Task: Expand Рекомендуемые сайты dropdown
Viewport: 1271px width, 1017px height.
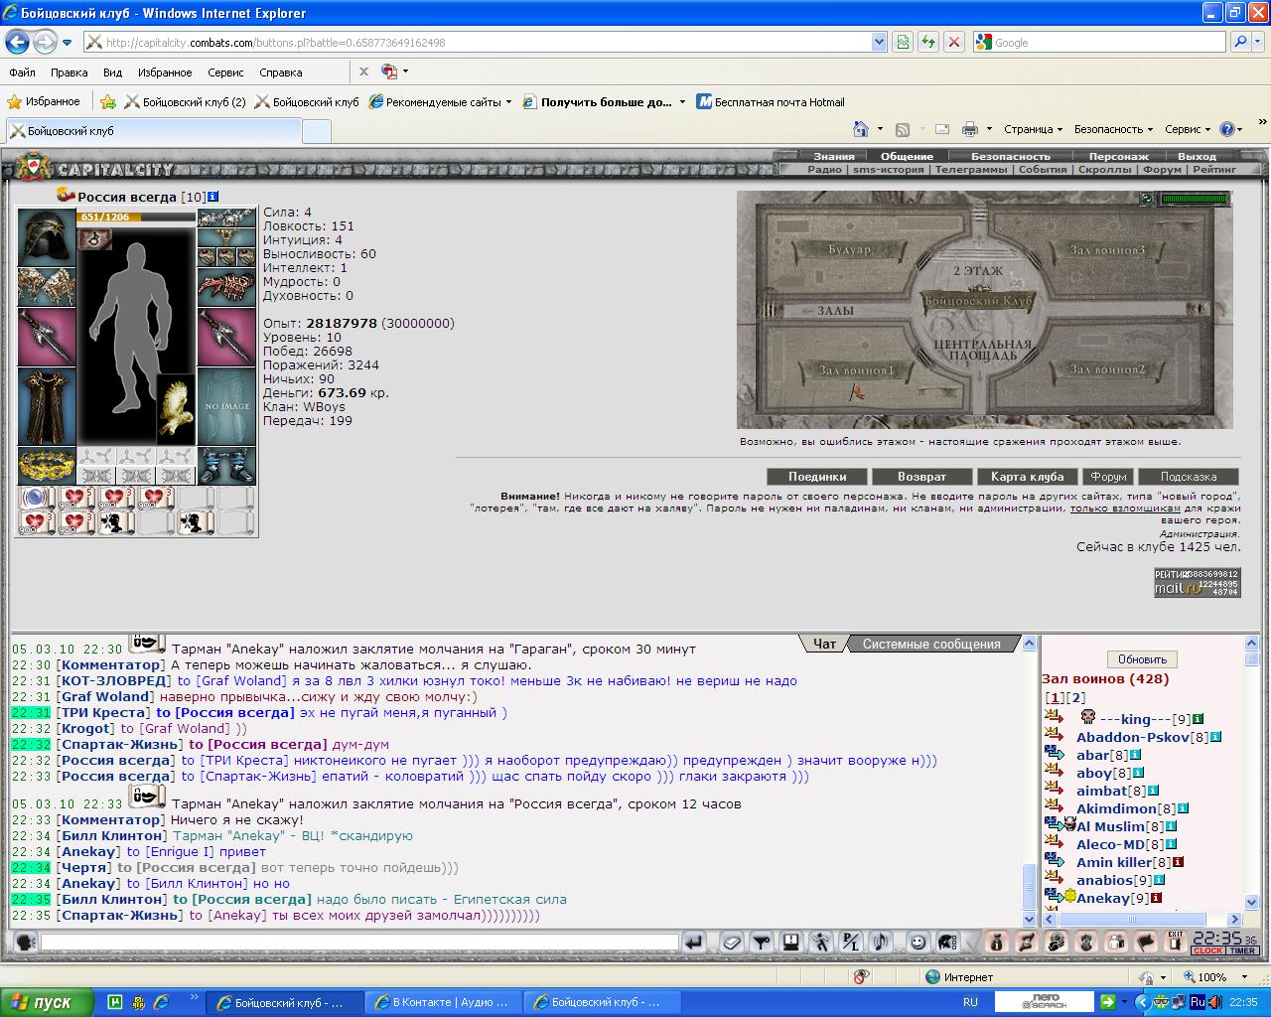Action: click(508, 102)
